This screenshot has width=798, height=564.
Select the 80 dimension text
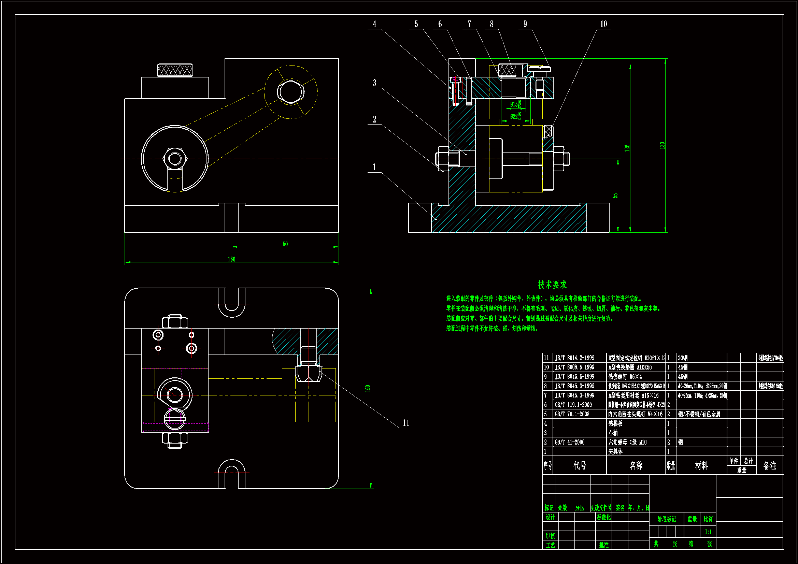click(x=285, y=244)
